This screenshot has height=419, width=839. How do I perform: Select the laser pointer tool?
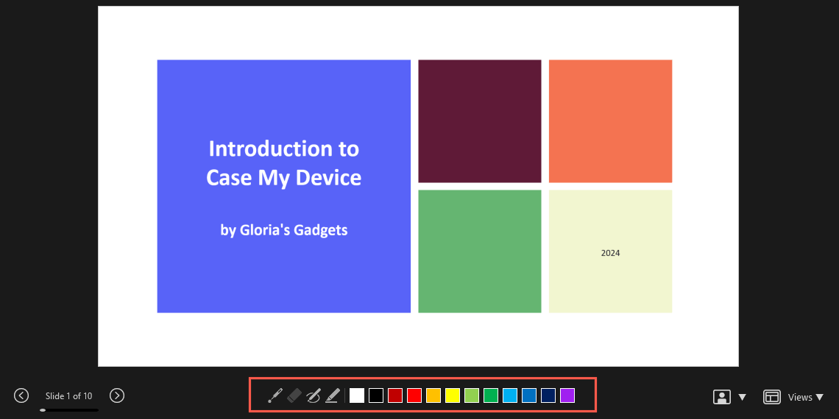275,395
